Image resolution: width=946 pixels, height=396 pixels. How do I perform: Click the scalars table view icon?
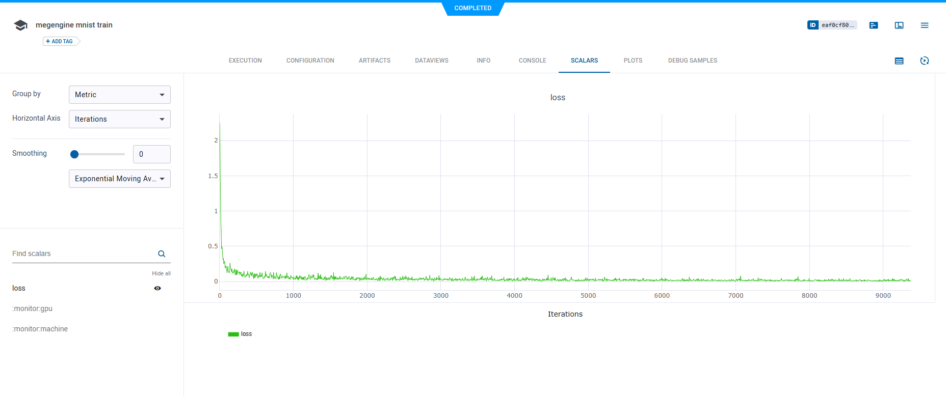click(899, 61)
